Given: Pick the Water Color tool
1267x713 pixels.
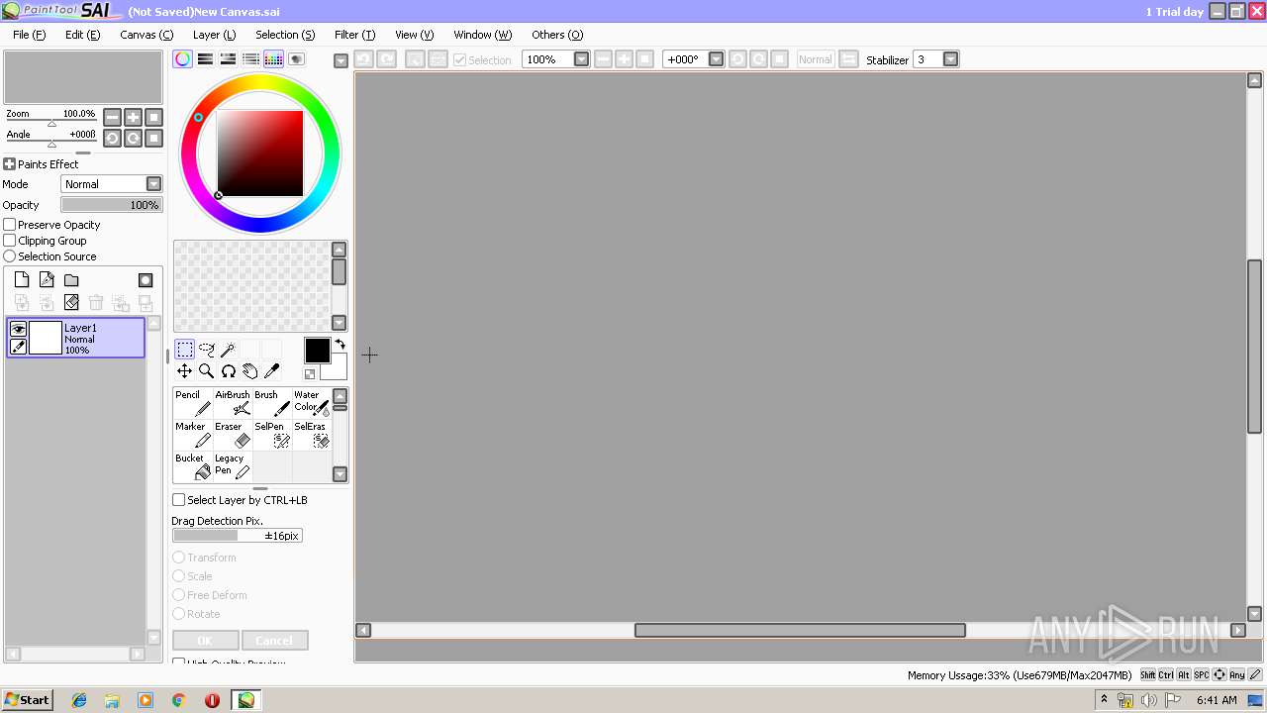Looking at the screenshot, I should (x=312, y=403).
